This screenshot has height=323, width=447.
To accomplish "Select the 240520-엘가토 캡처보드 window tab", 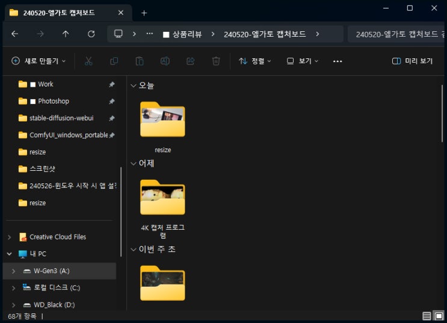I will [69, 13].
